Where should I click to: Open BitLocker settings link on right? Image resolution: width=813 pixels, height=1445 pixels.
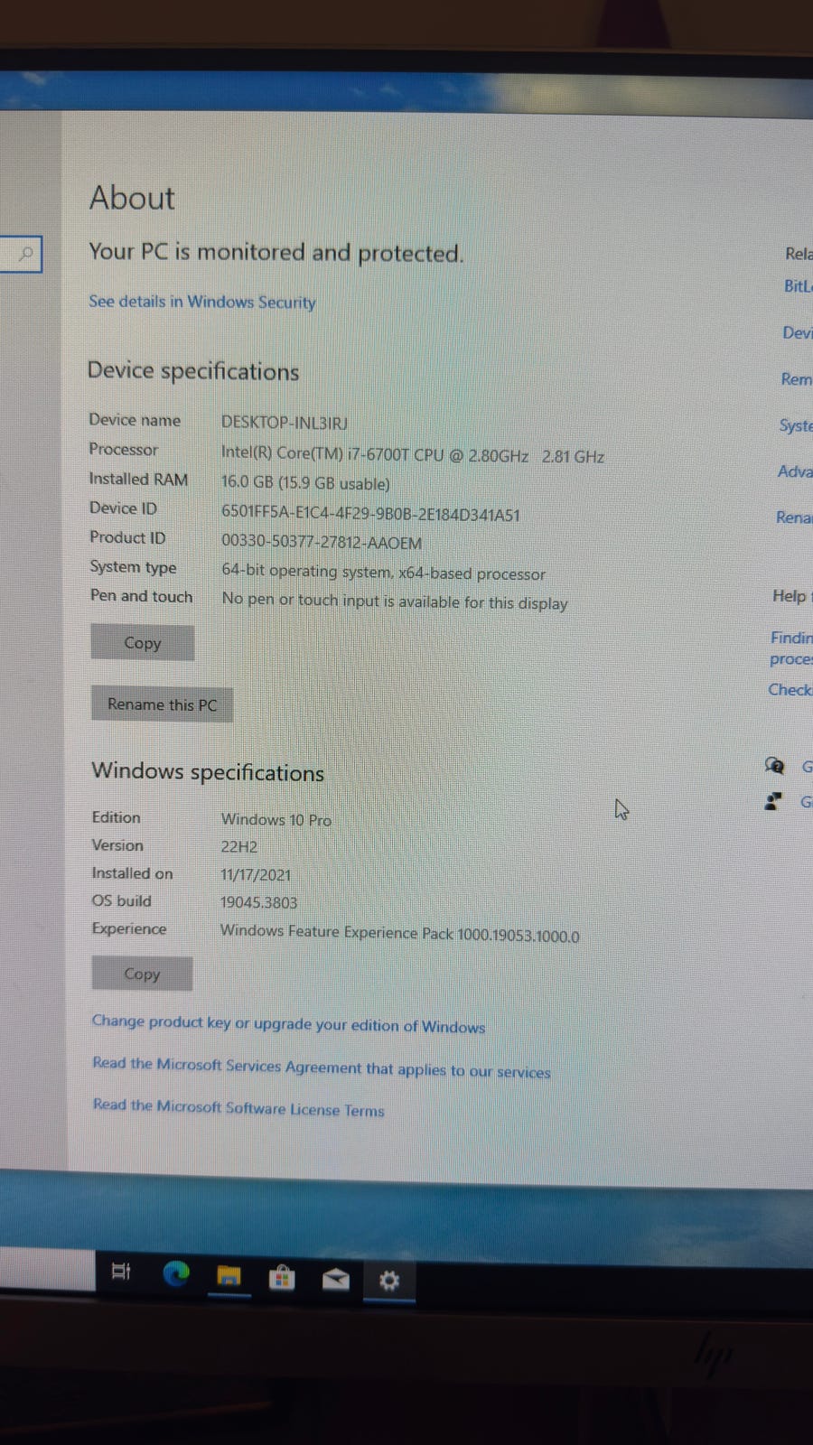tap(798, 286)
